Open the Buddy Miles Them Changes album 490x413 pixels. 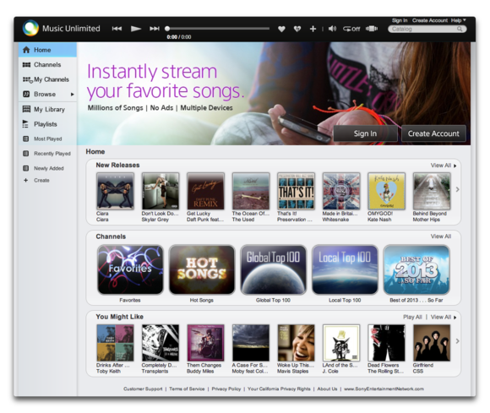click(205, 343)
